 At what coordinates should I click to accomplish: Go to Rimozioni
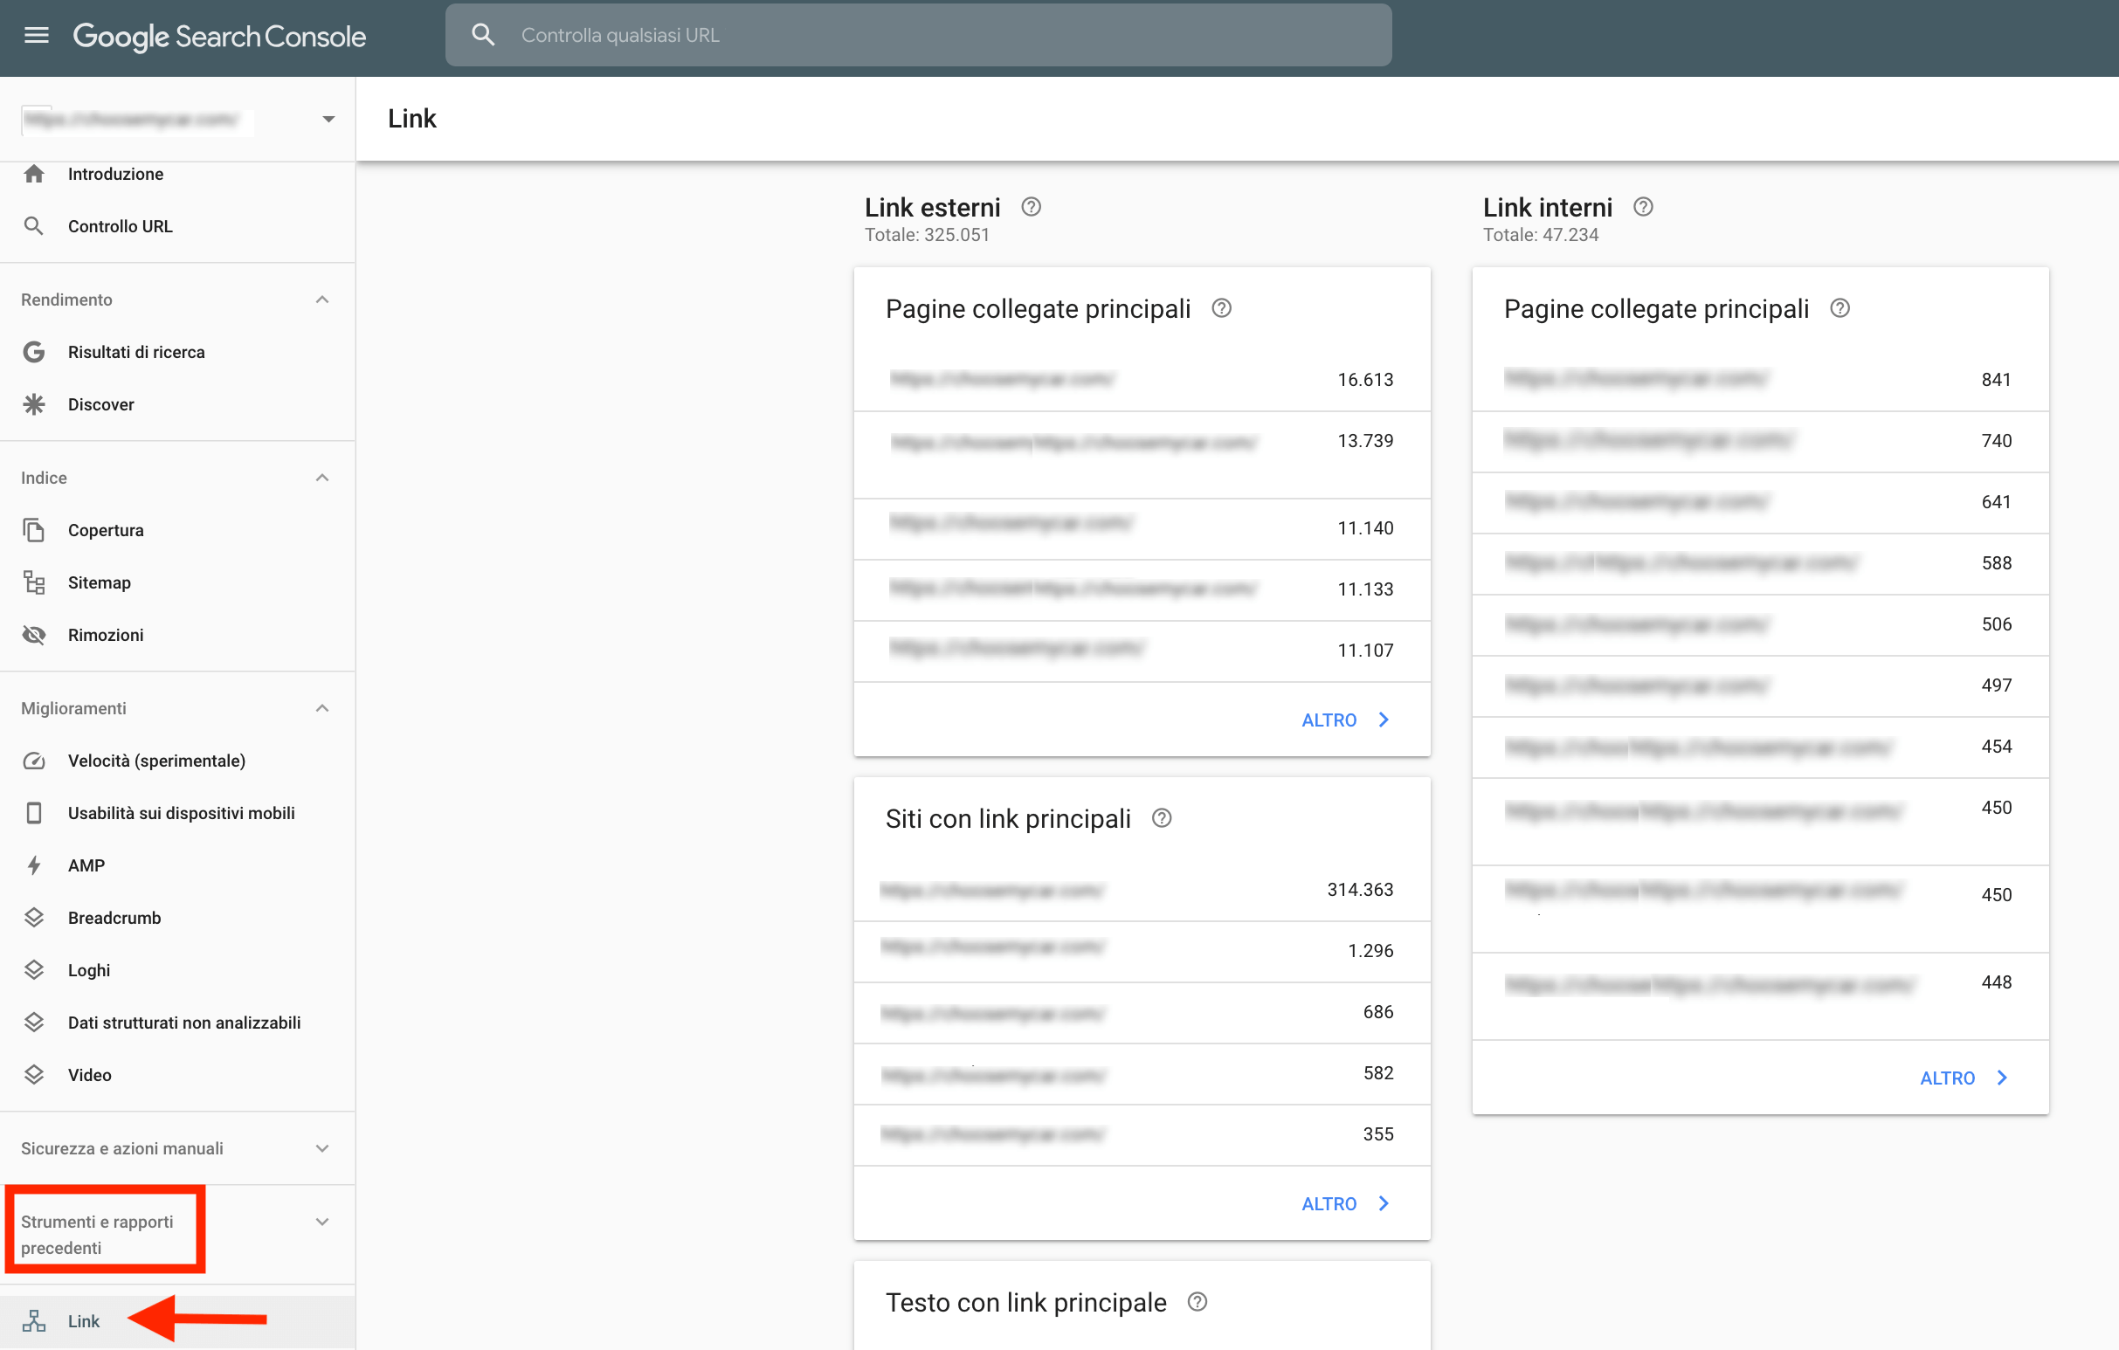click(106, 635)
